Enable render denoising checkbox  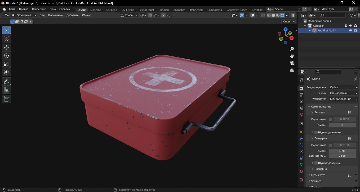point(316,163)
